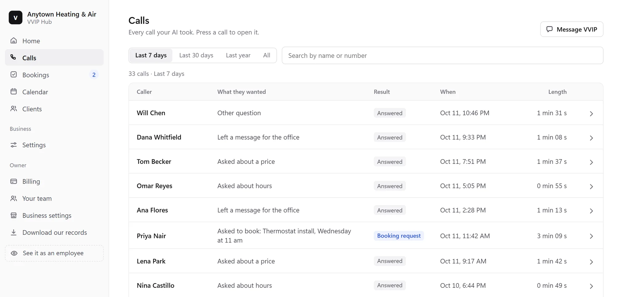Open the Booking request tag for Priya Nair

(x=399, y=236)
